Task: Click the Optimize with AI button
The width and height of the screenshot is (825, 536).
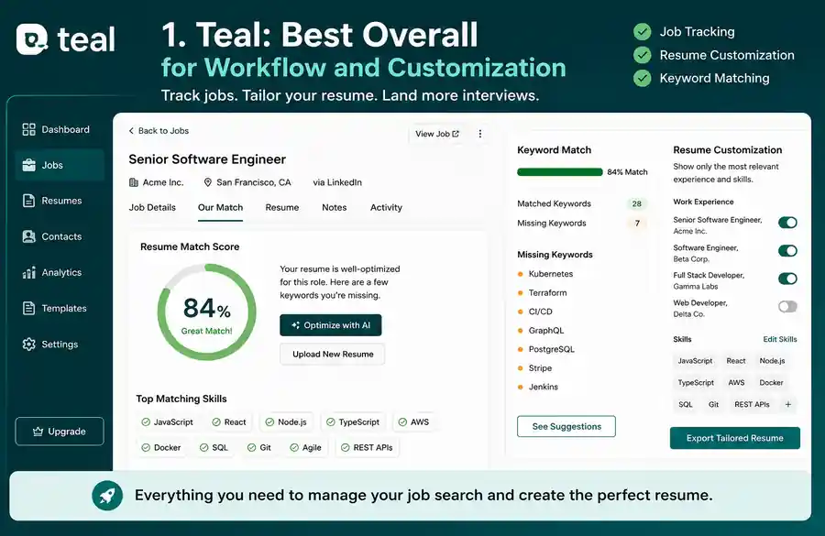Action: click(x=330, y=325)
